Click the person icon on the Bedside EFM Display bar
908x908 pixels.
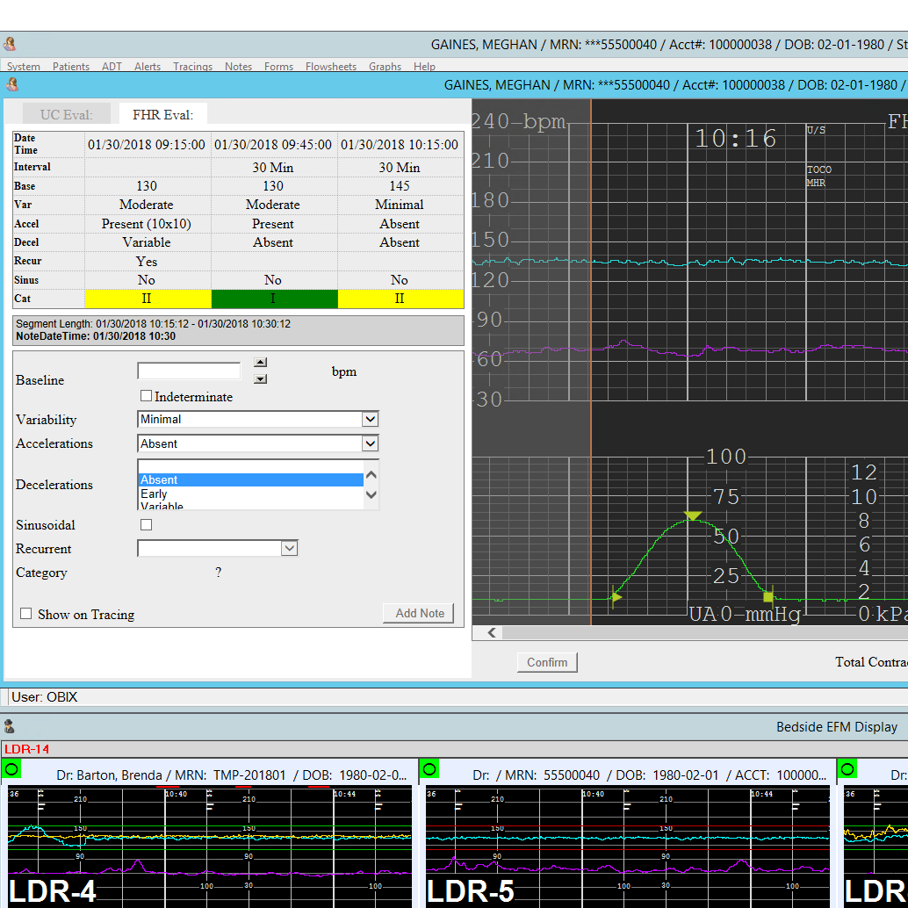[x=9, y=727]
